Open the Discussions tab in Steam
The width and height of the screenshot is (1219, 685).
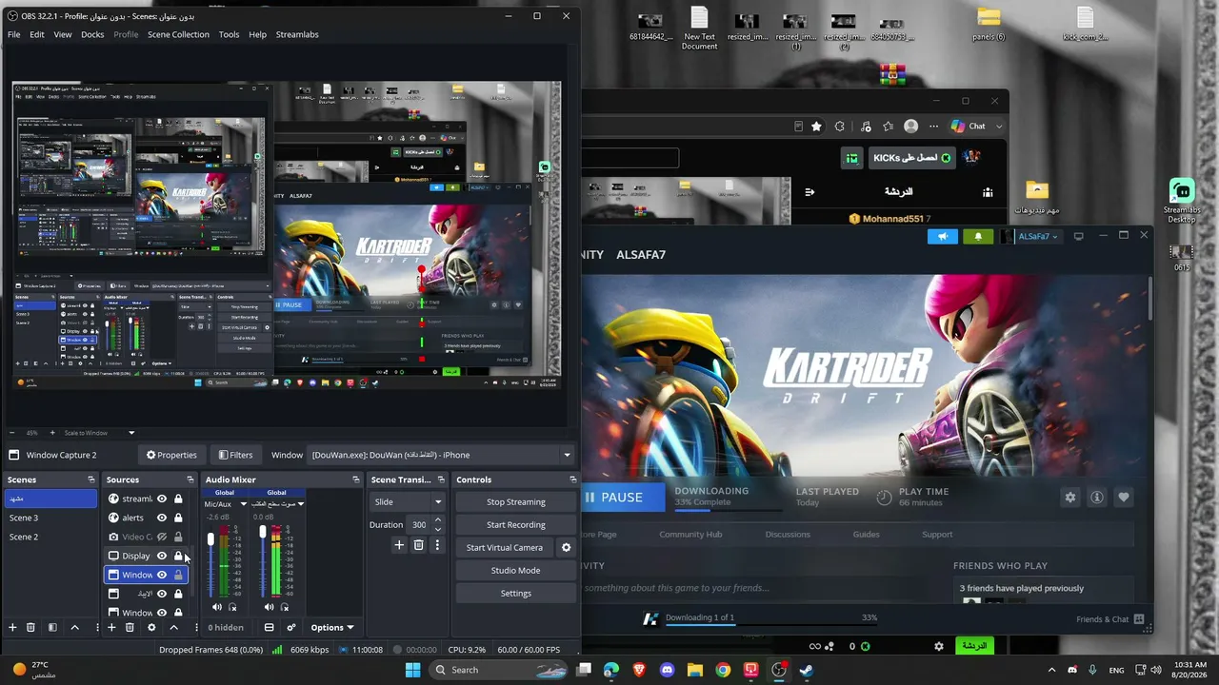tap(788, 535)
